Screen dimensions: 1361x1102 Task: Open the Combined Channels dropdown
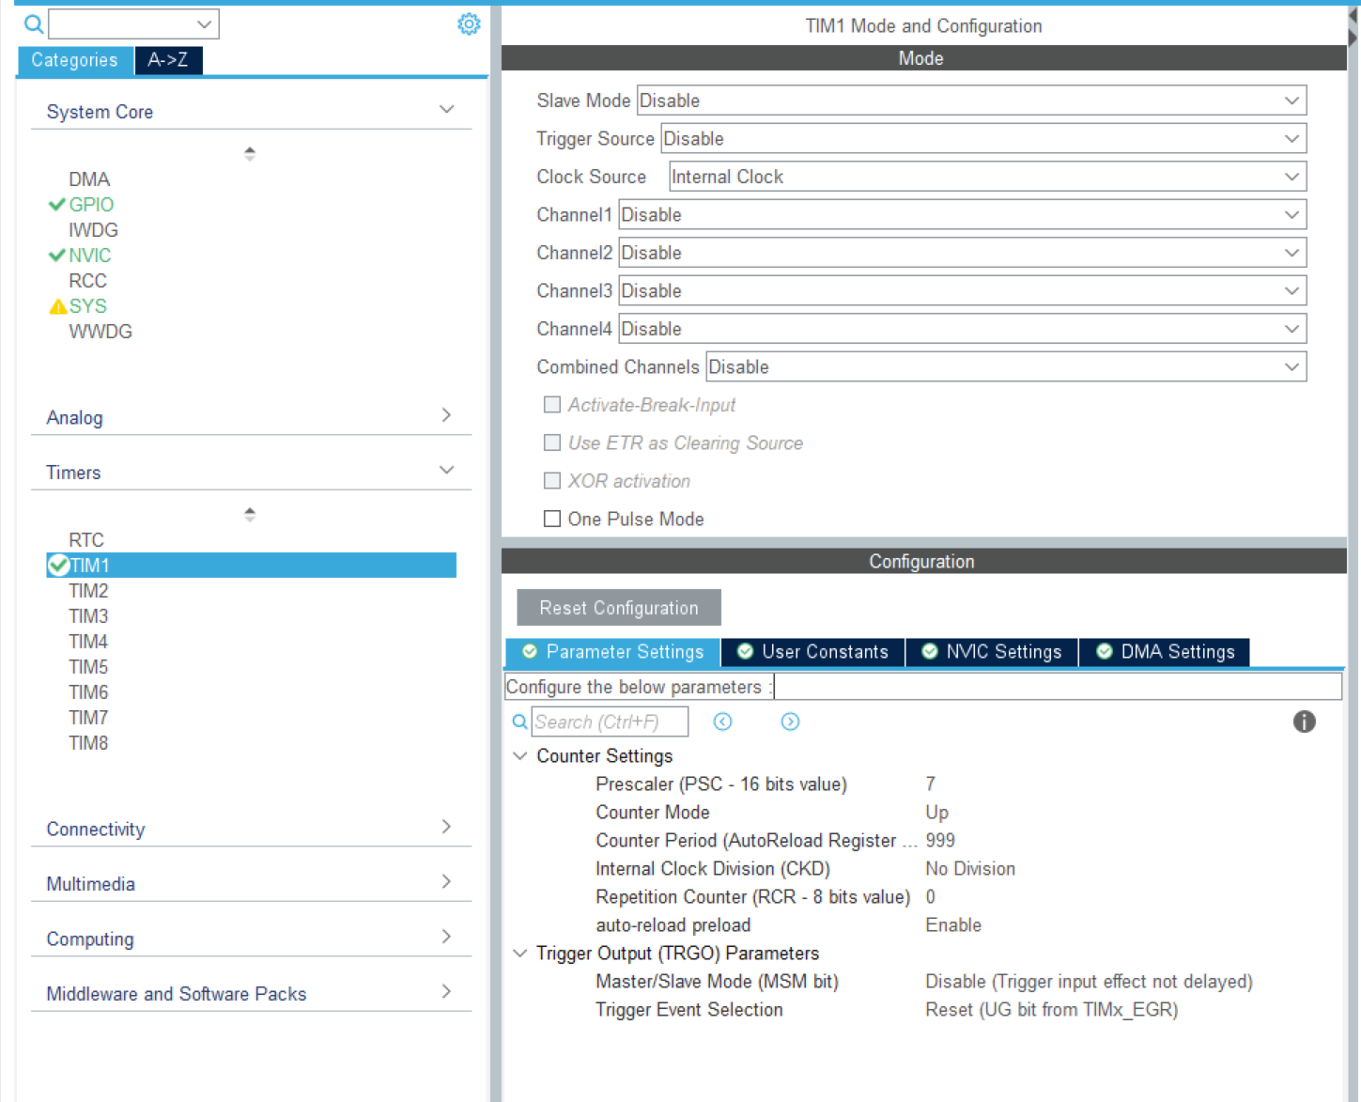[1006, 366]
